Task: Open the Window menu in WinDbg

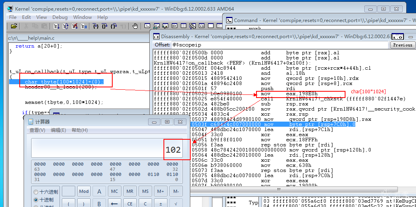Action: 82,17
